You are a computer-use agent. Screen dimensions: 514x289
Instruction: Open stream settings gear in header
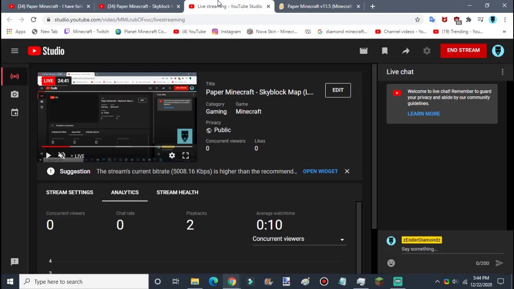point(427,51)
